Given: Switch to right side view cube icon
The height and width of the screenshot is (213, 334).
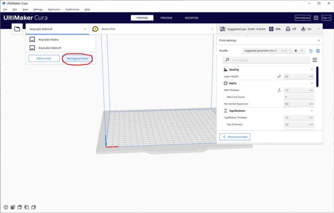Looking at the screenshot, I should pos(33,207).
